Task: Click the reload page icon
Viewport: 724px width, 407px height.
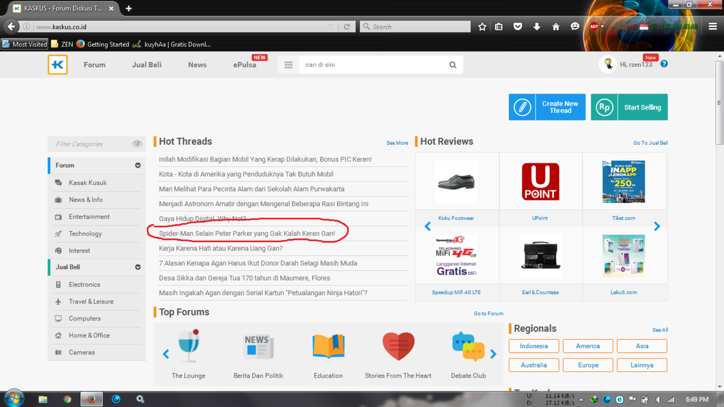Action: pyautogui.click(x=347, y=27)
